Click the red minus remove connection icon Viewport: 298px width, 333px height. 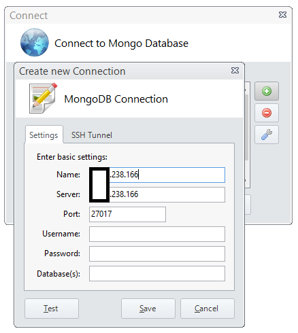tap(267, 113)
